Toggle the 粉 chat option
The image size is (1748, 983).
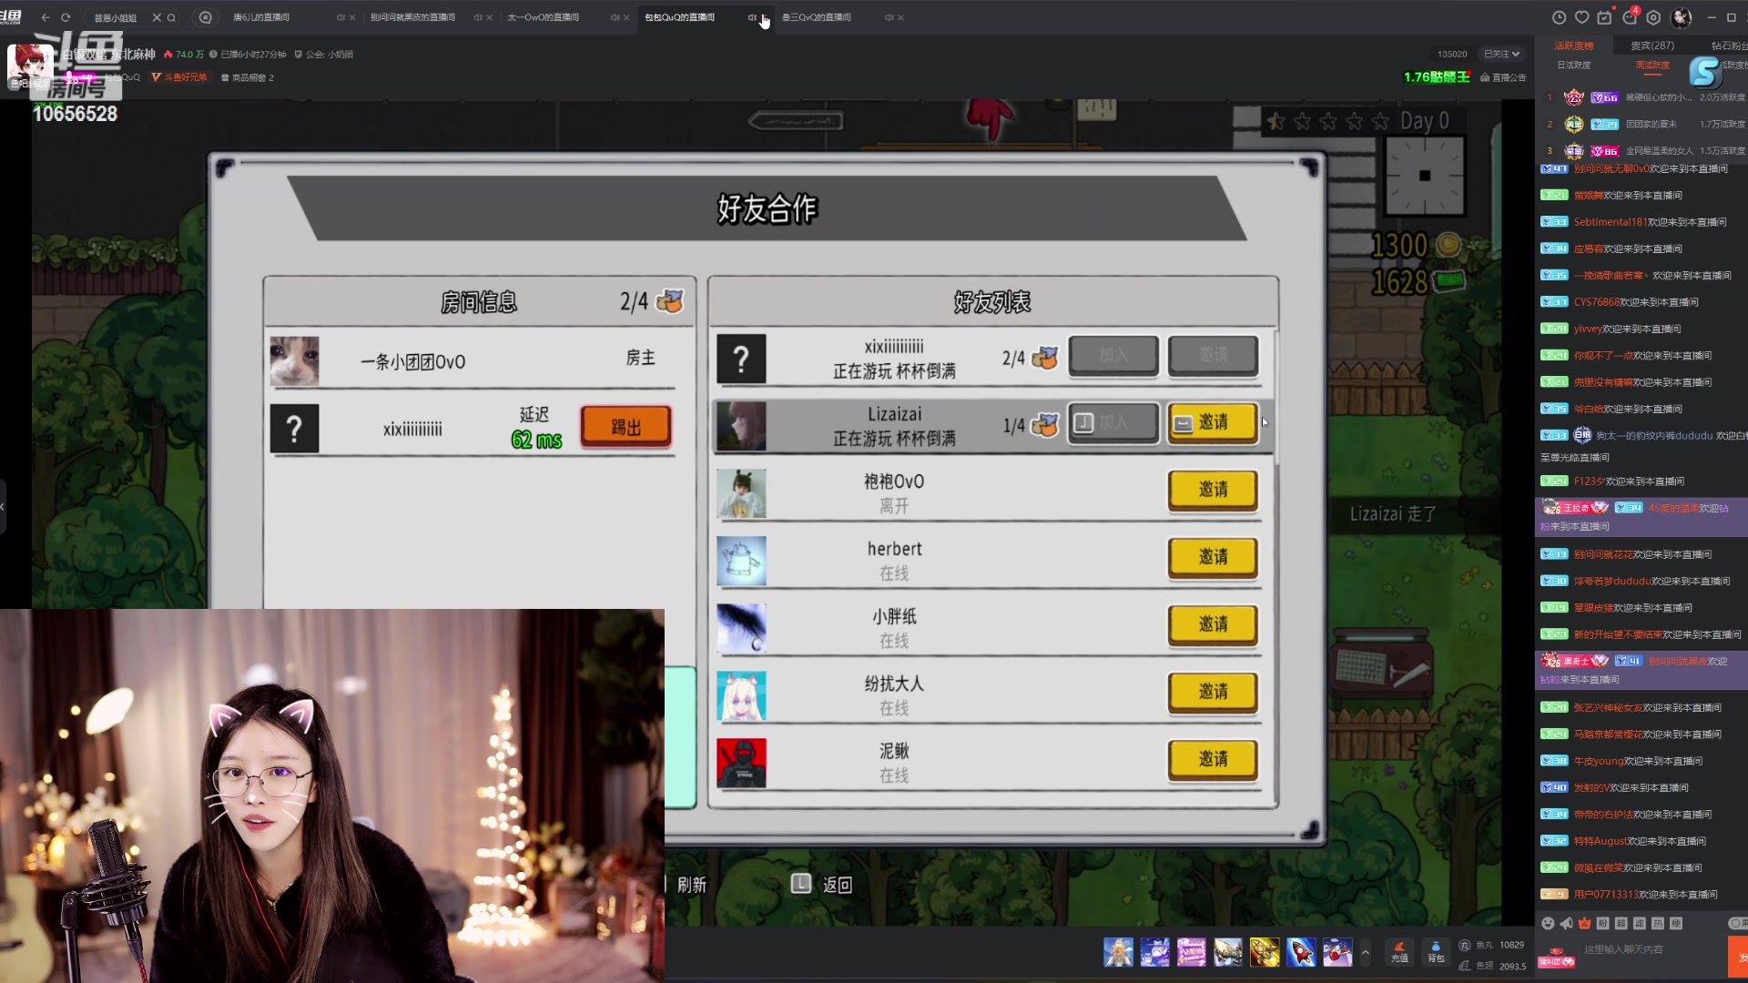tap(1602, 923)
